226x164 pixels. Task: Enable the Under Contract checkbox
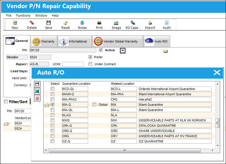[x=90, y=64]
